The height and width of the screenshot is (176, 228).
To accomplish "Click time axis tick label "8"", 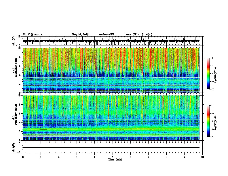I will click(x=166, y=157).
